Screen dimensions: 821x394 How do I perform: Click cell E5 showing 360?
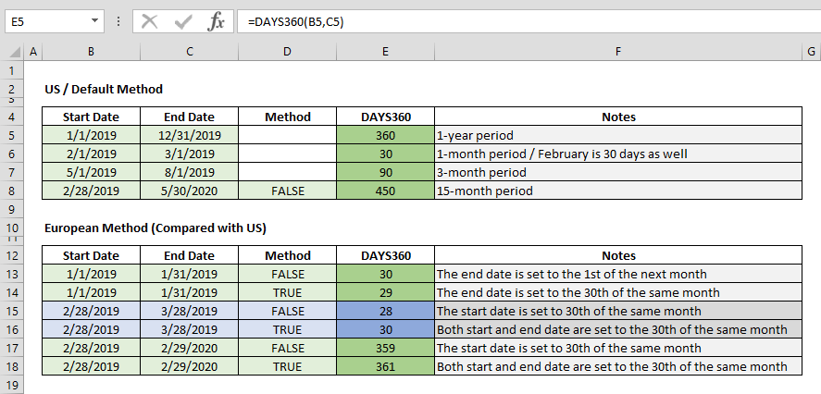[x=385, y=135]
